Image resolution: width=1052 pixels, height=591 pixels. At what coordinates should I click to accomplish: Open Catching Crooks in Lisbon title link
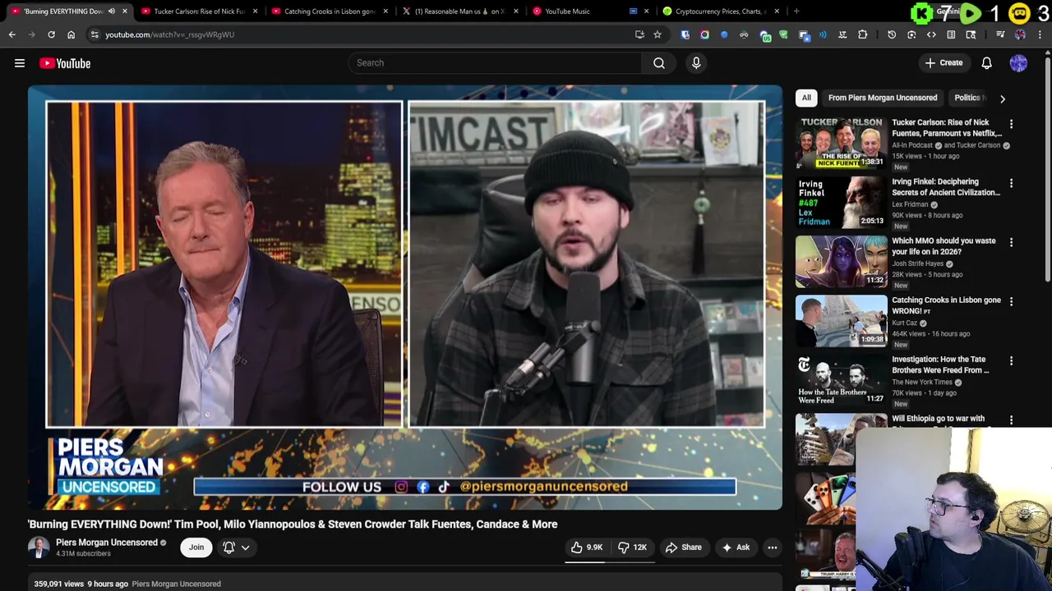coord(946,305)
